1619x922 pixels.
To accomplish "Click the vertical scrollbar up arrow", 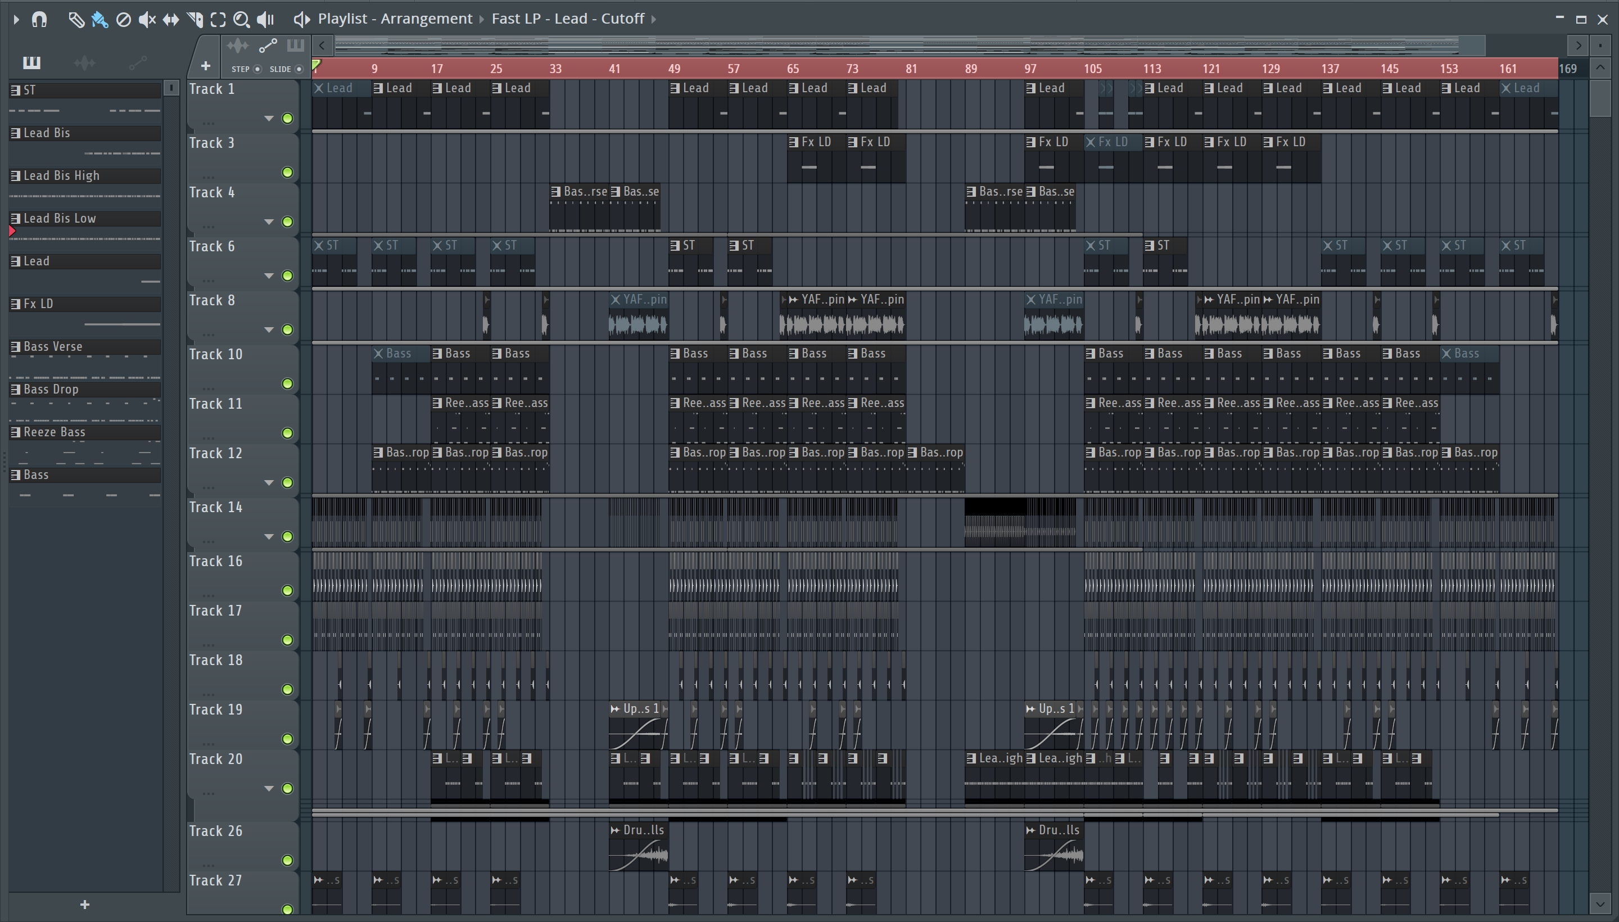I will 1600,67.
